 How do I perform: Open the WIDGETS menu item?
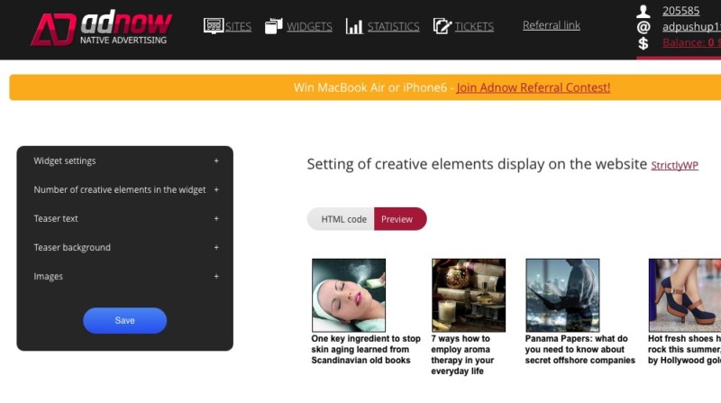pyautogui.click(x=309, y=27)
